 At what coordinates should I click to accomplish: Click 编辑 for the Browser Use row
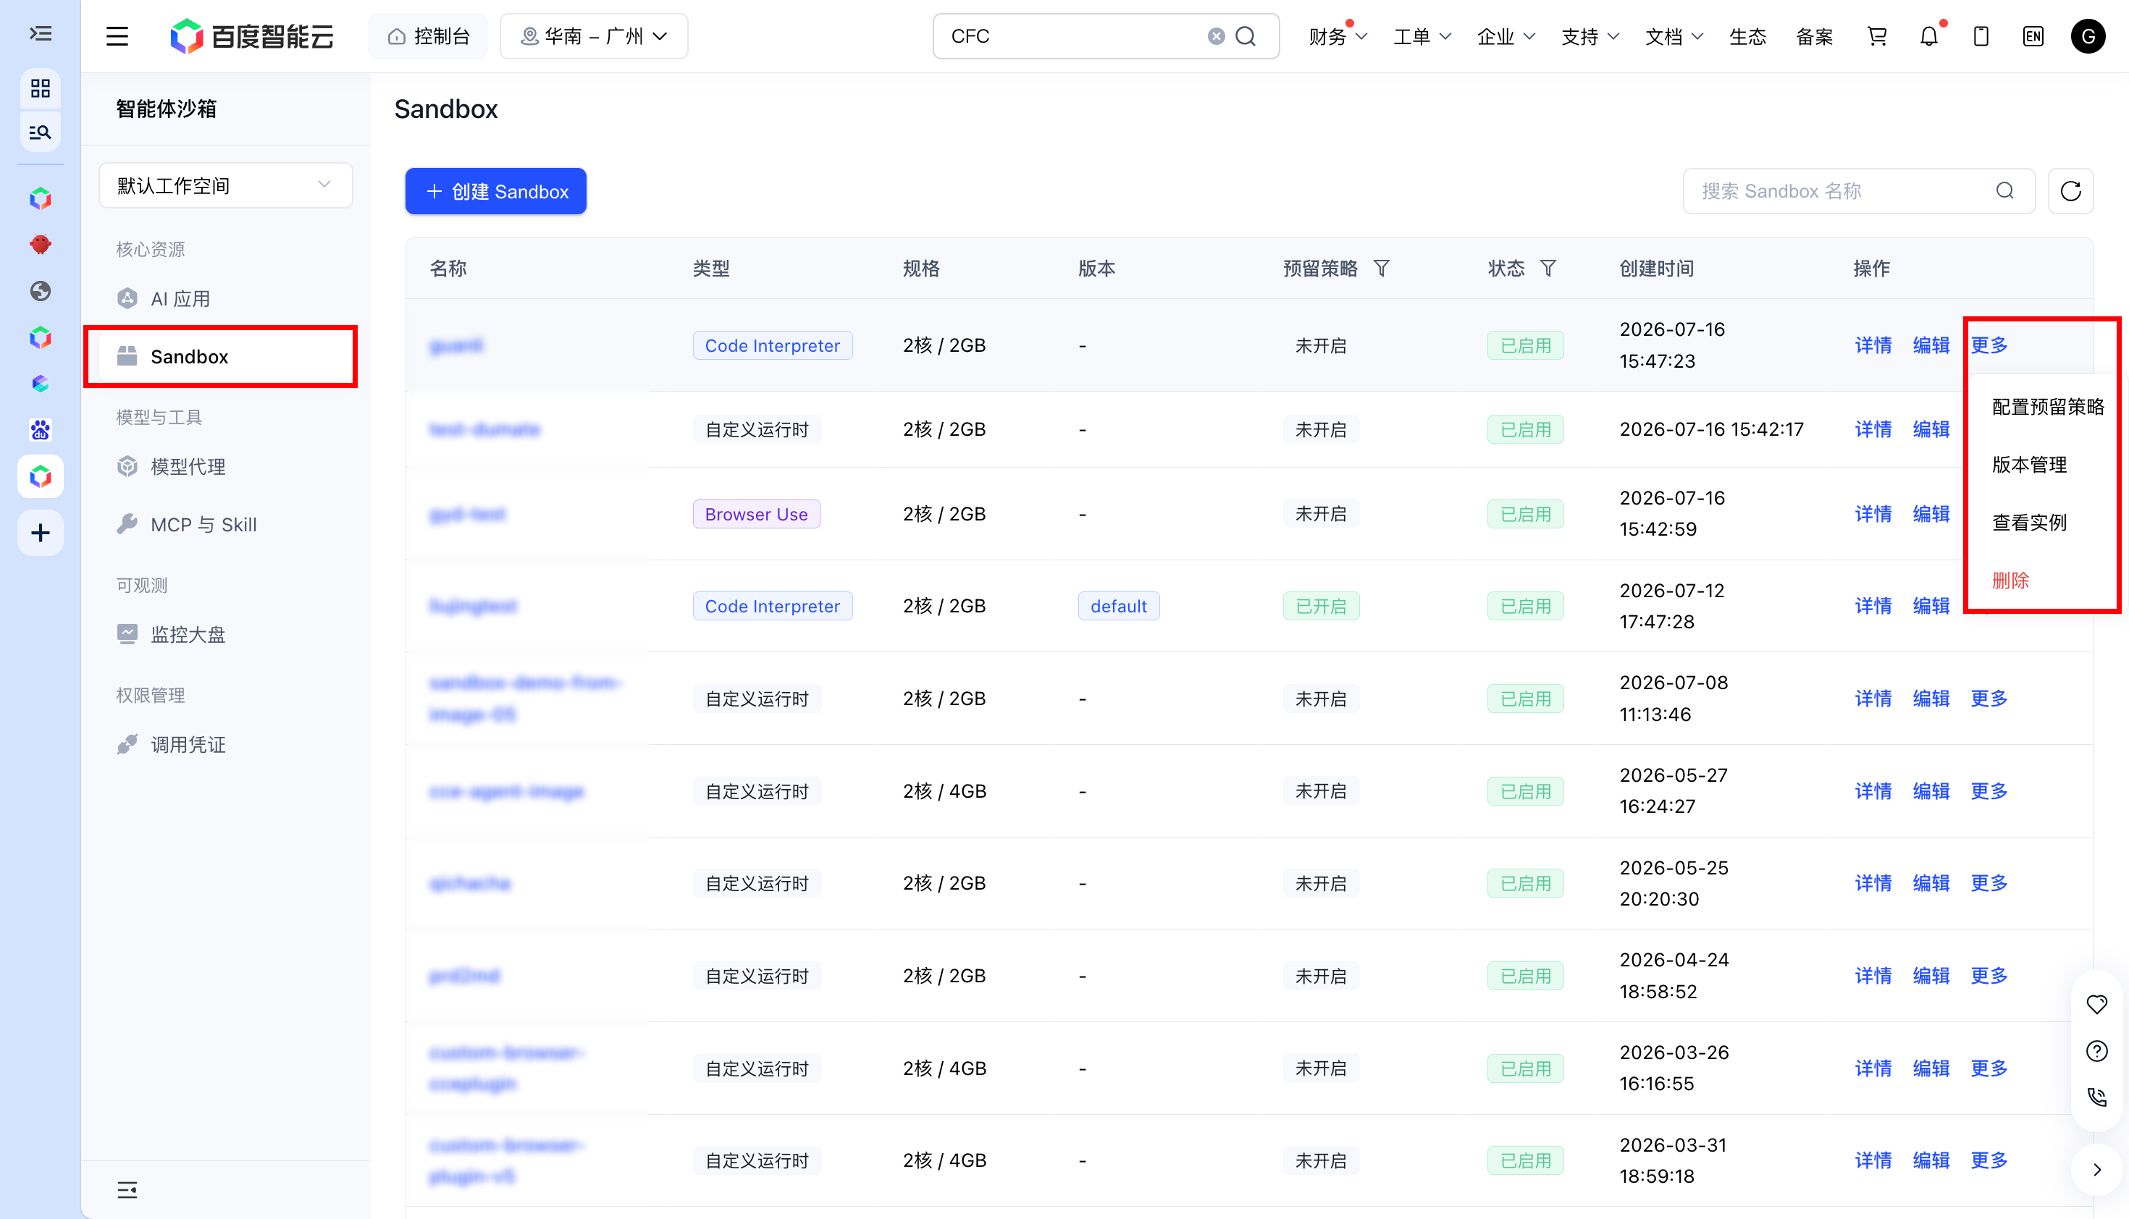[x=1931, y=513]
